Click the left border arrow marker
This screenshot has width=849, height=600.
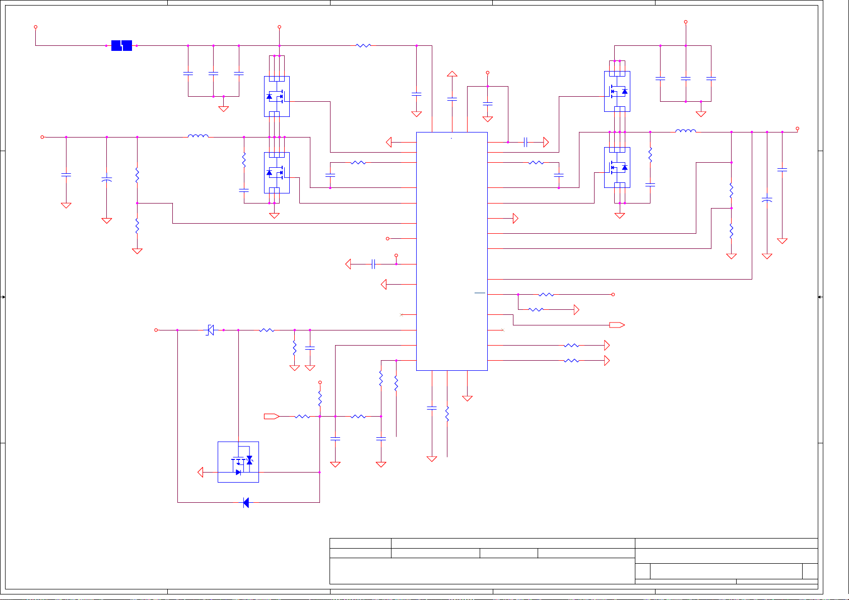coord(3,297)
